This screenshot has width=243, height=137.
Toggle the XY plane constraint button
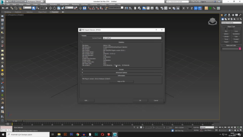click(196, 8)
